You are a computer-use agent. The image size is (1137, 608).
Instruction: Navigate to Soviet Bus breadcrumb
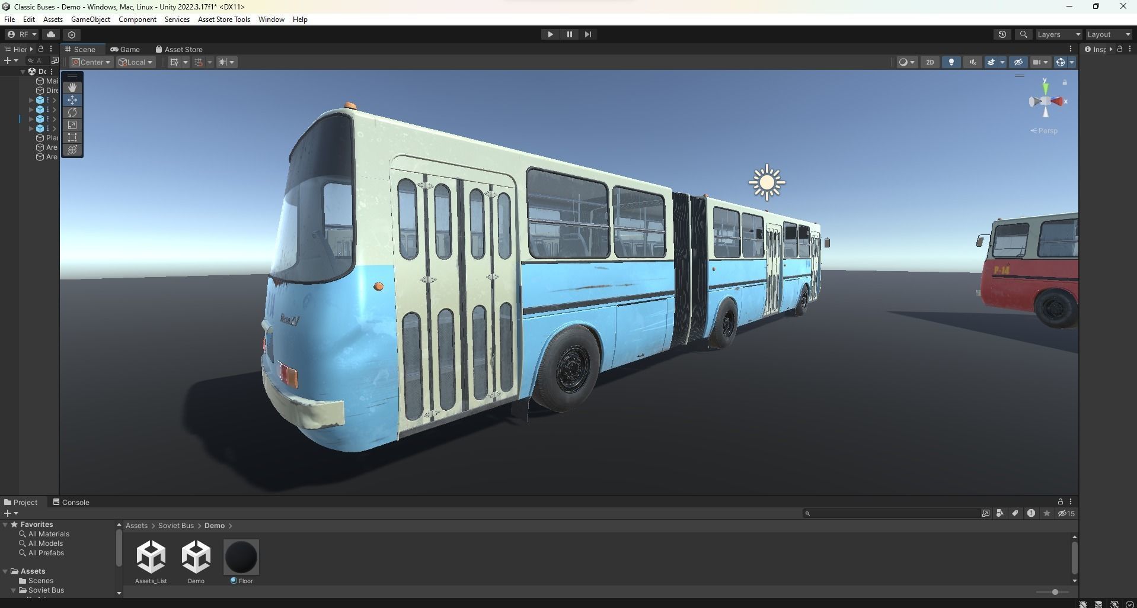(176, 526)
